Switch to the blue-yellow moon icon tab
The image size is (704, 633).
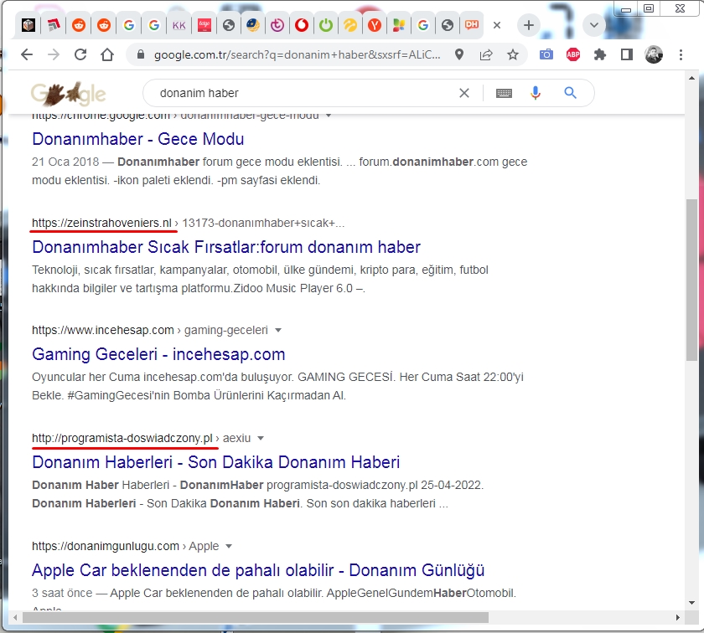pos(253,25)
